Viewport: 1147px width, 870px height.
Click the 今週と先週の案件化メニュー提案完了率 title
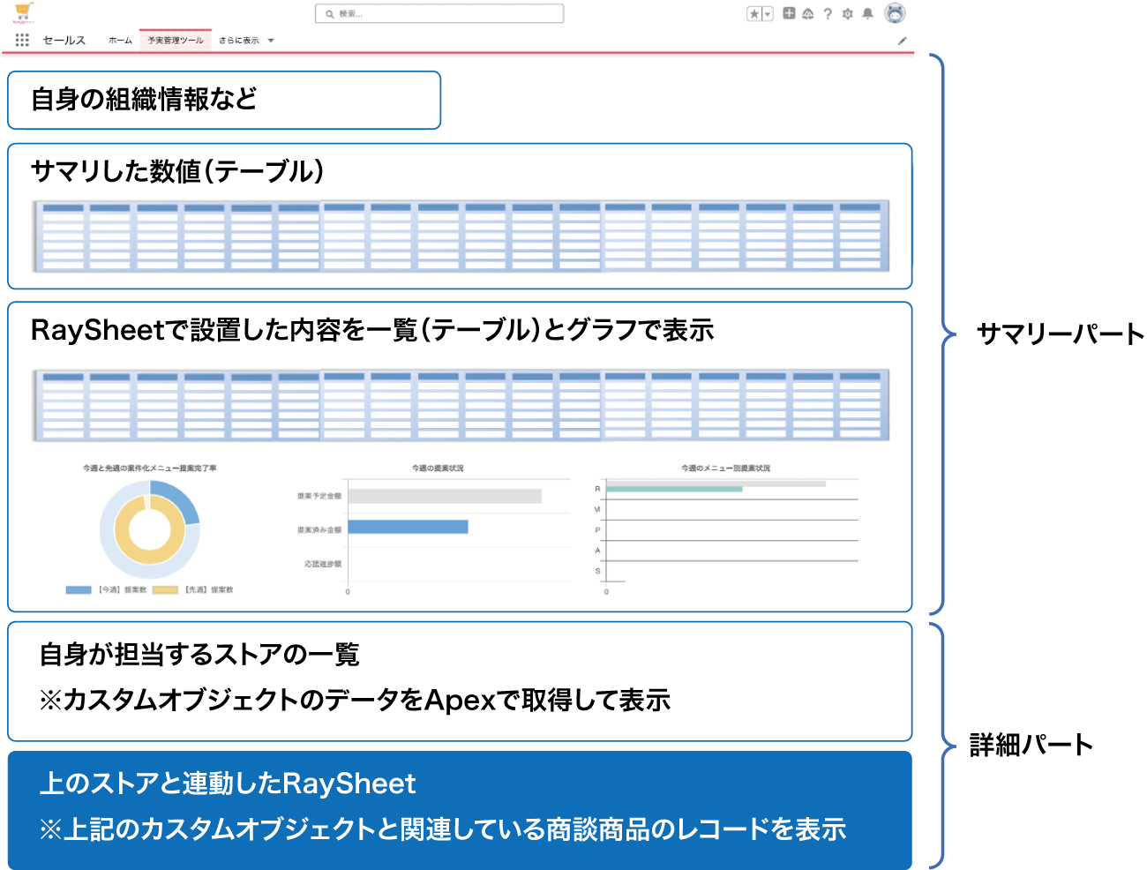[150, 468]
